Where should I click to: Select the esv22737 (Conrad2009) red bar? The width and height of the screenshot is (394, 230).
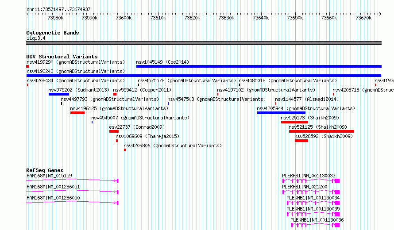click(114, 131)
